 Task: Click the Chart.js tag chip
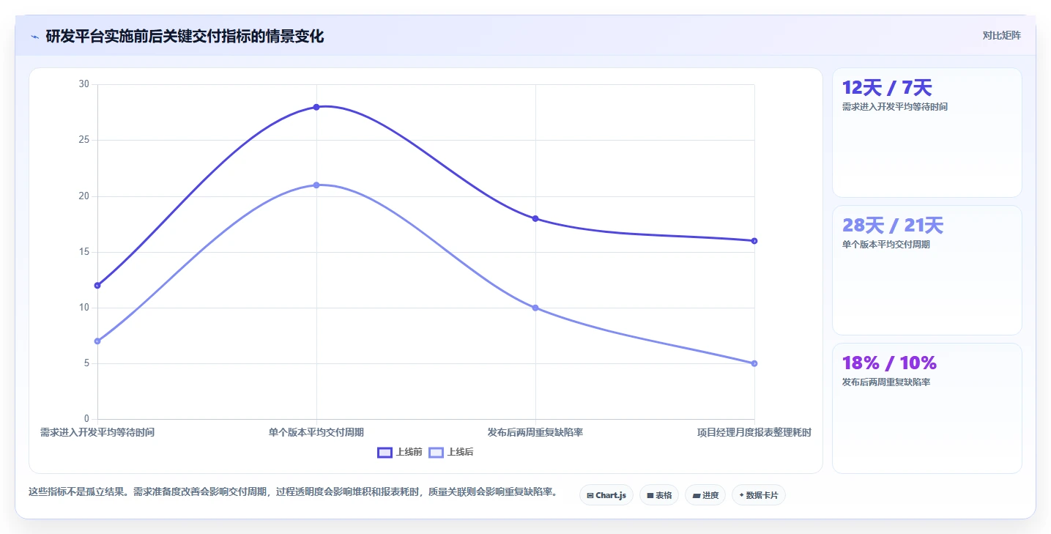[x=606, y=495]
